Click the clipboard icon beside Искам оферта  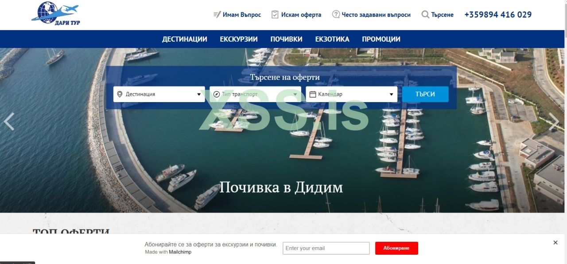275,15
